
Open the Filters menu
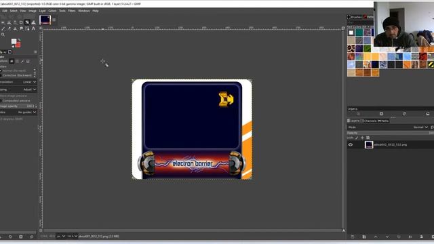point(72,11)
